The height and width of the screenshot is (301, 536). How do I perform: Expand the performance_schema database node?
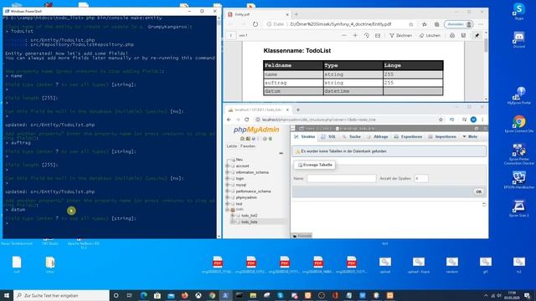pos(227,191)
